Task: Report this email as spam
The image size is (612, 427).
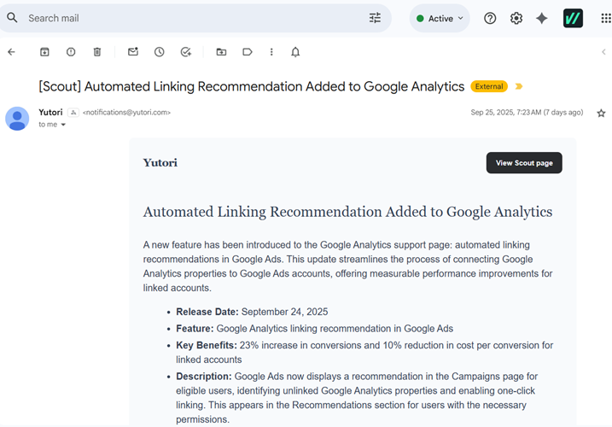Action: (x=71, y=52)
